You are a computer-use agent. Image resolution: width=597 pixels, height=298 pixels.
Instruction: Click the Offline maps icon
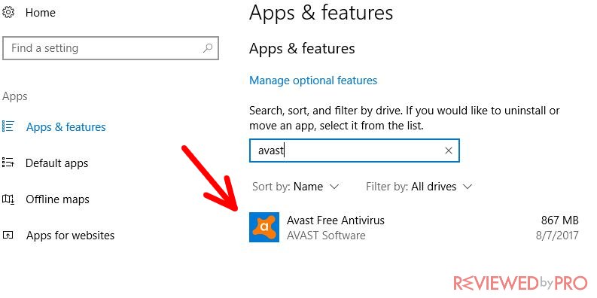pyautogui.click(x=8, y=199)
